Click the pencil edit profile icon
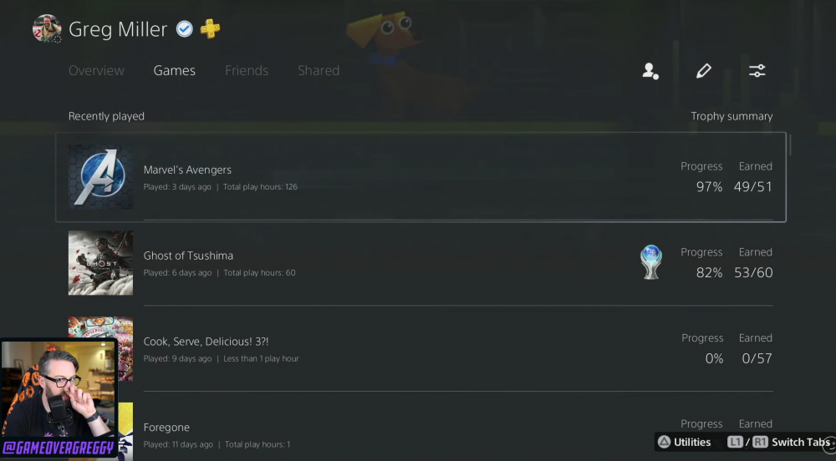836x461 pixels. tap(704, 71)
